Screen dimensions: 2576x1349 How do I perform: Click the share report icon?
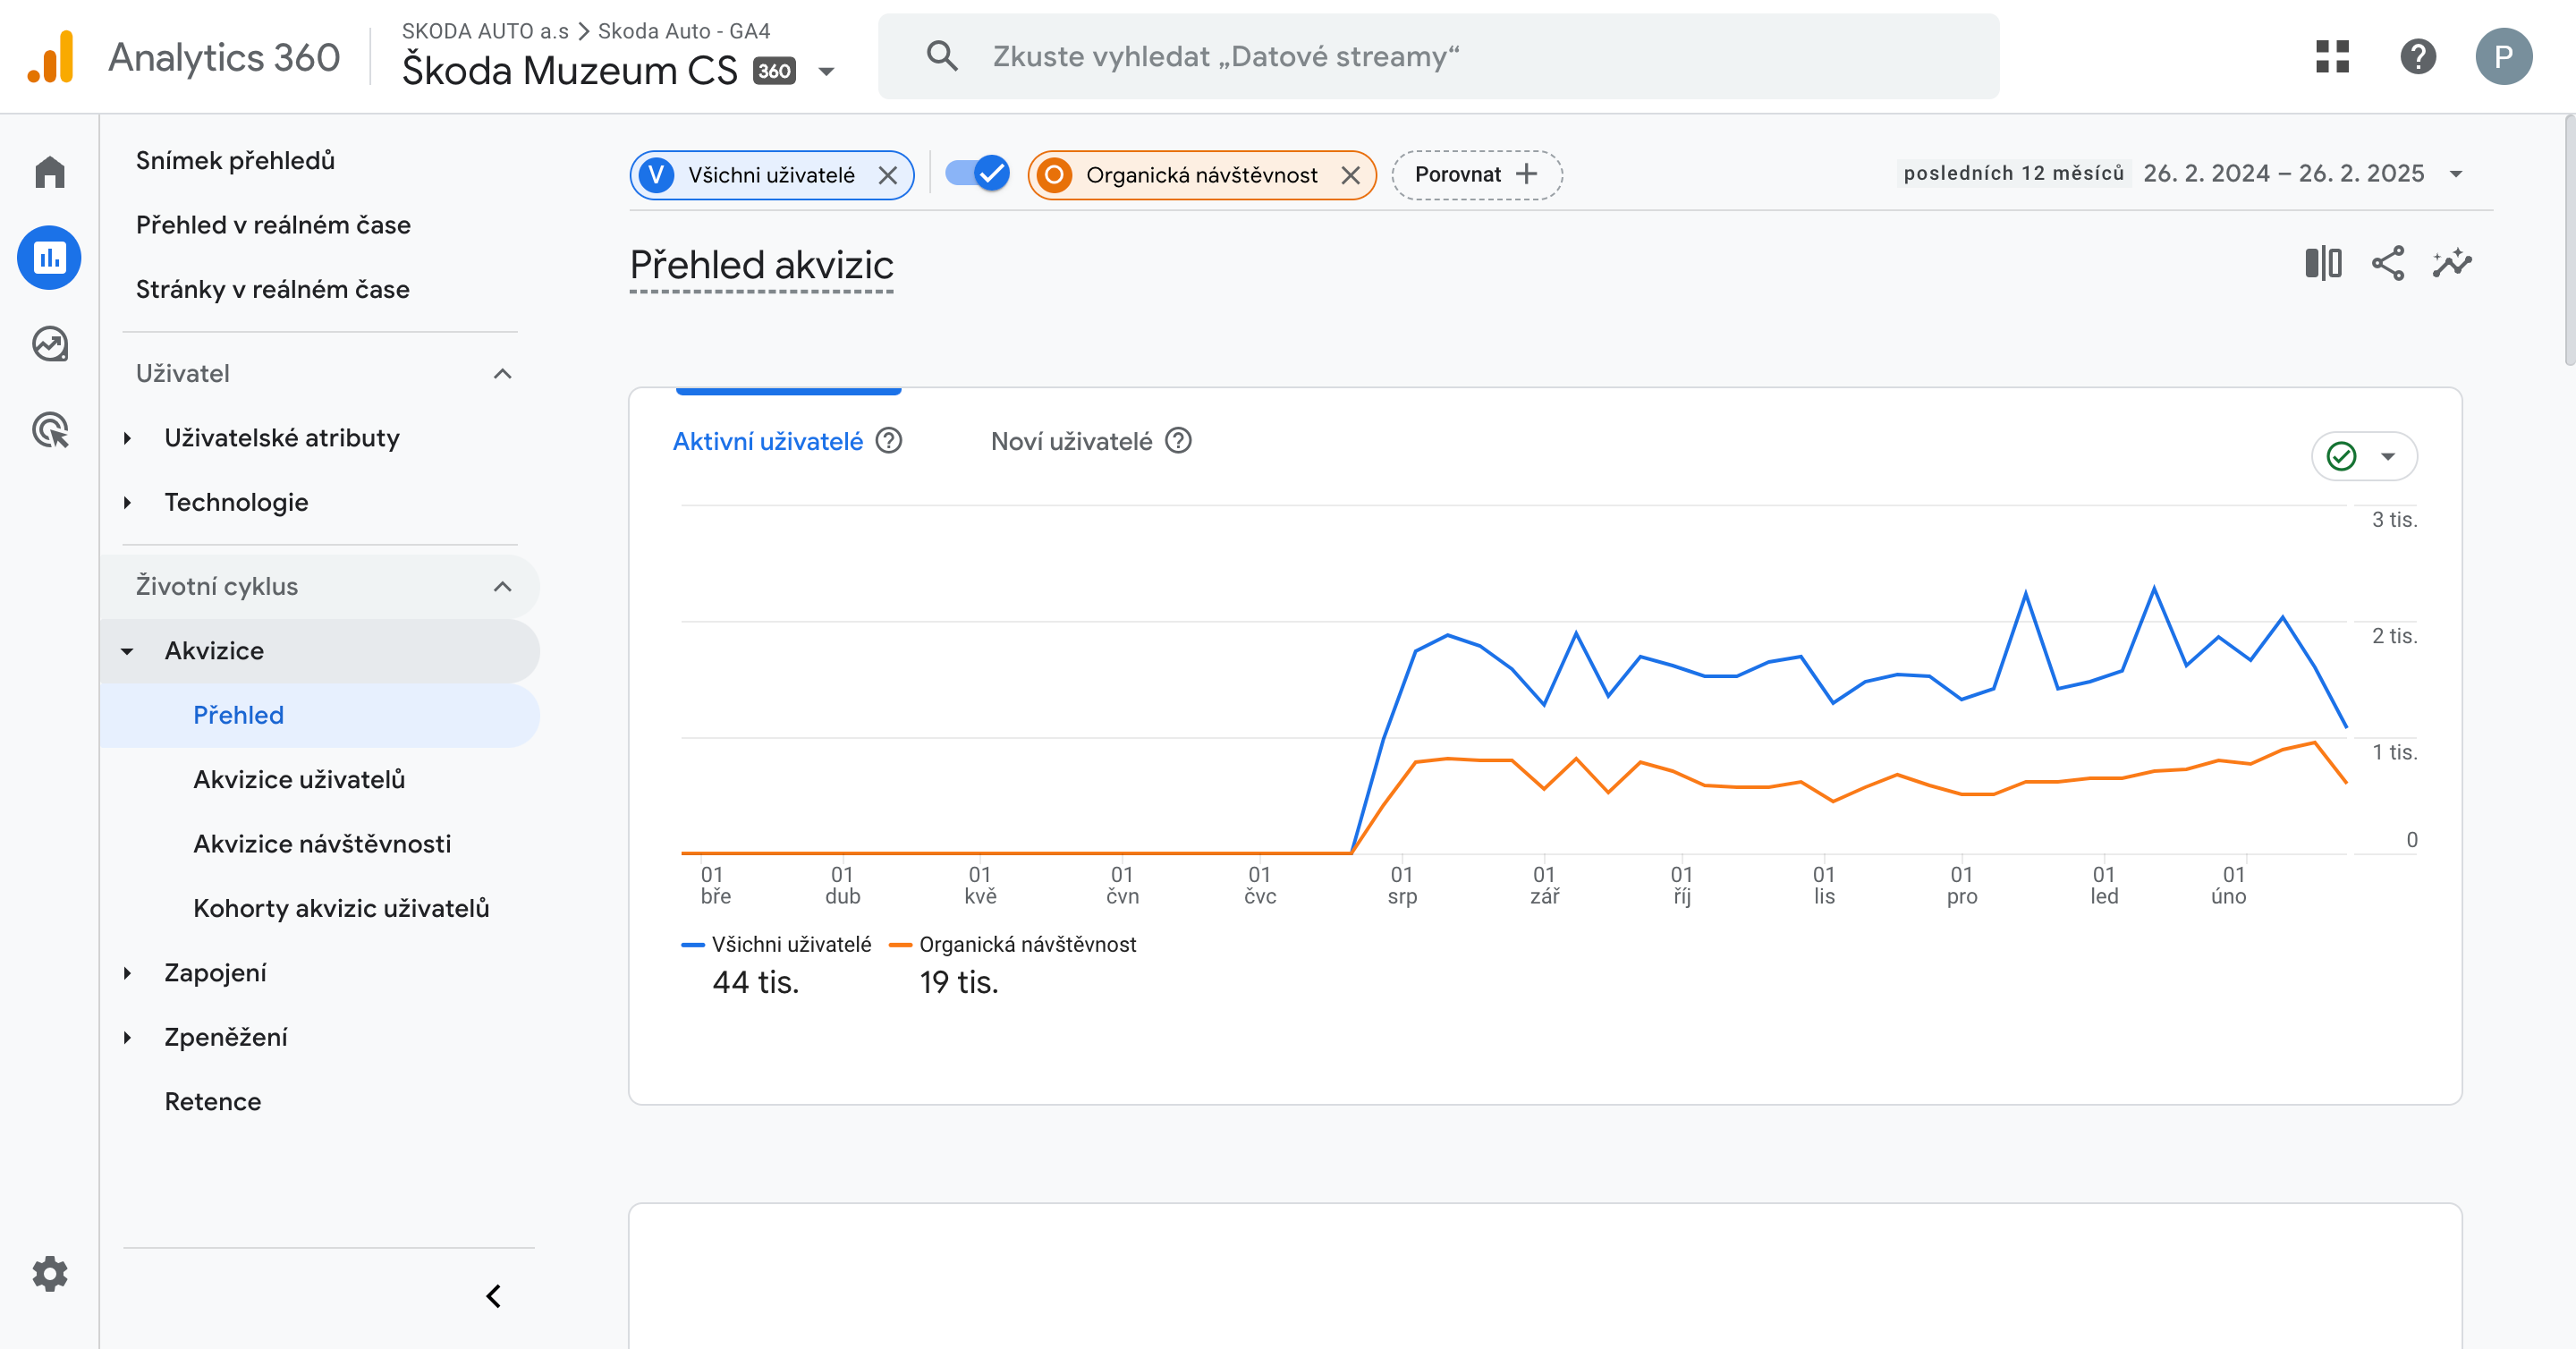tap(2387, 264)
